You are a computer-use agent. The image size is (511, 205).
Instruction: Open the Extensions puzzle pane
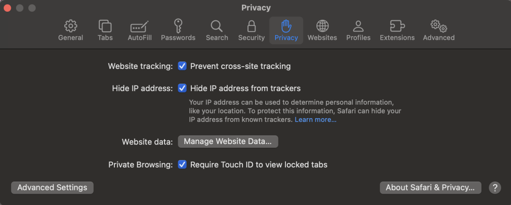click(x=397, y=30)
